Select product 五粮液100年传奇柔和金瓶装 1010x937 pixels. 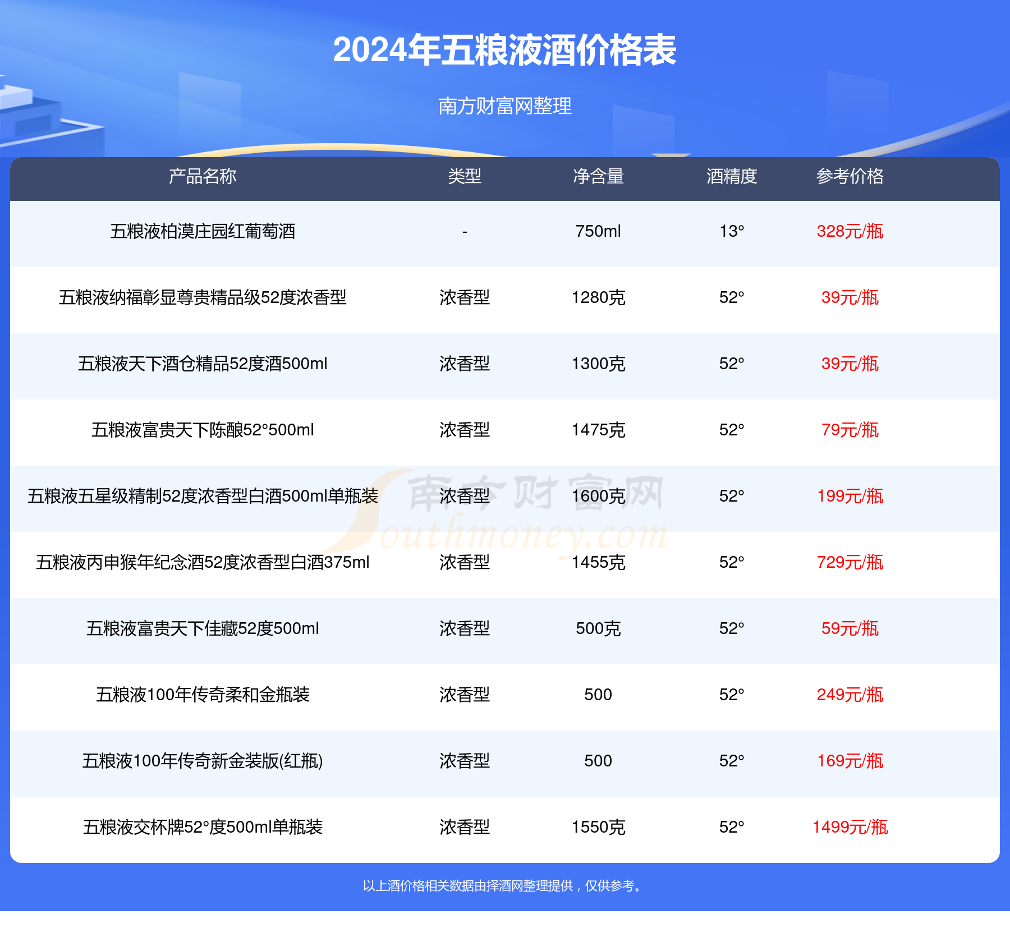pyautogui.click(x=203, y=695)
